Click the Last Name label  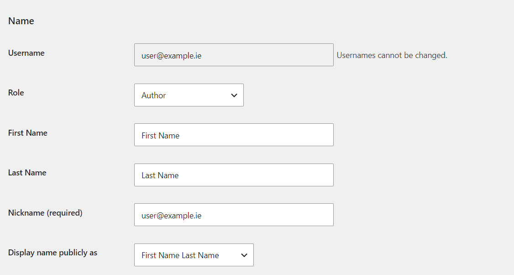click(x=27, y=173)
